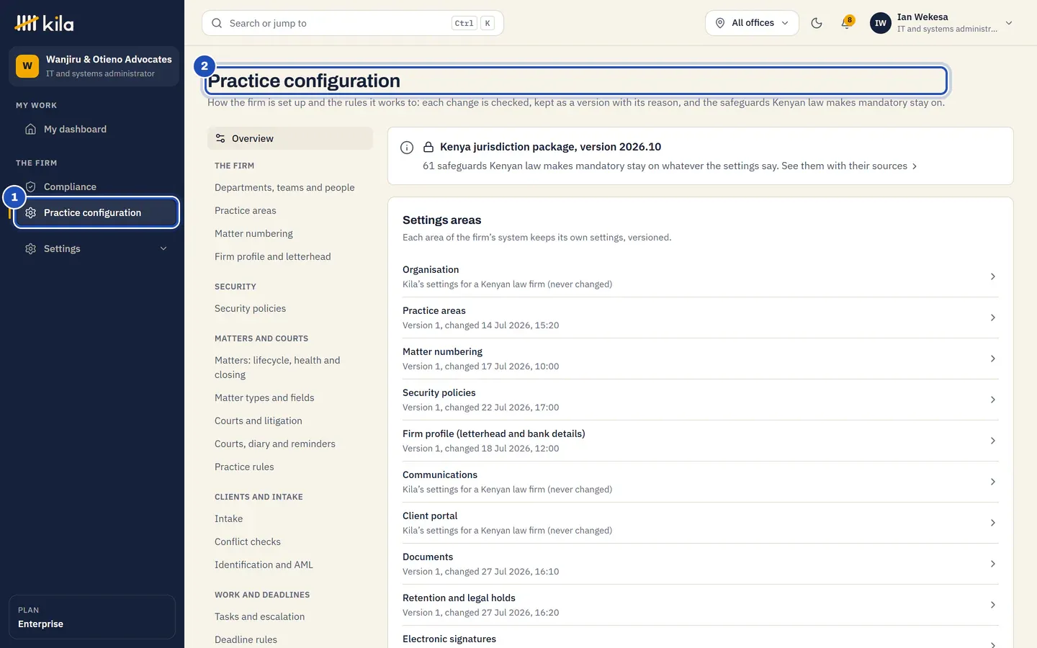Expand the Retention and legal holds chevron
This screenshot has width=1037, height=648.
pyautogui.click(x=992, y=605)
